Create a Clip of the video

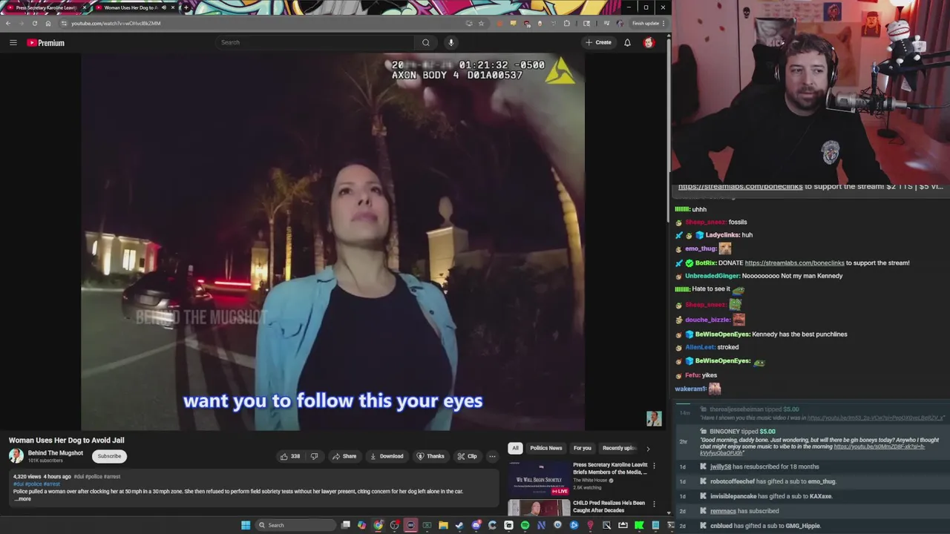pos(467,456)
